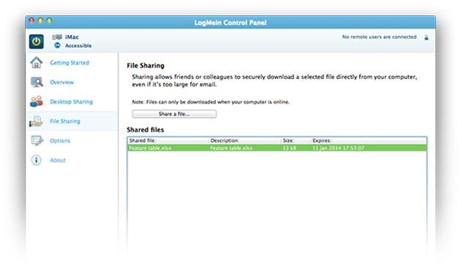Minimize the window with the yellow button
Screen dimensions: 461x269
(x=40, y=20)
